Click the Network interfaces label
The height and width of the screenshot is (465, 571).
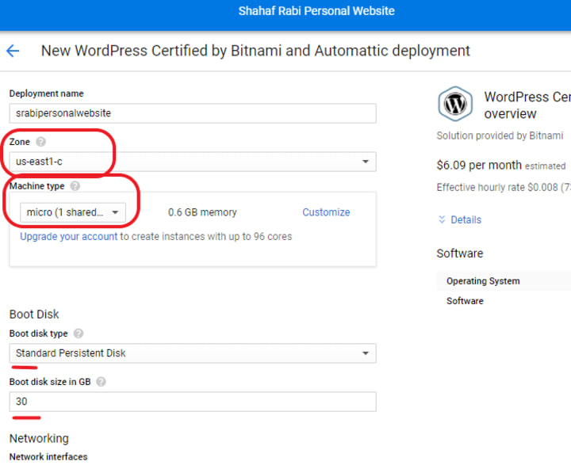pyautogui.click(x=48, y=456)
